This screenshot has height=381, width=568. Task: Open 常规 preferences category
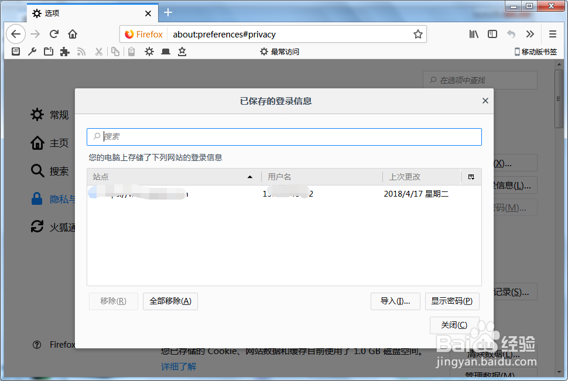tap(50, 115)
